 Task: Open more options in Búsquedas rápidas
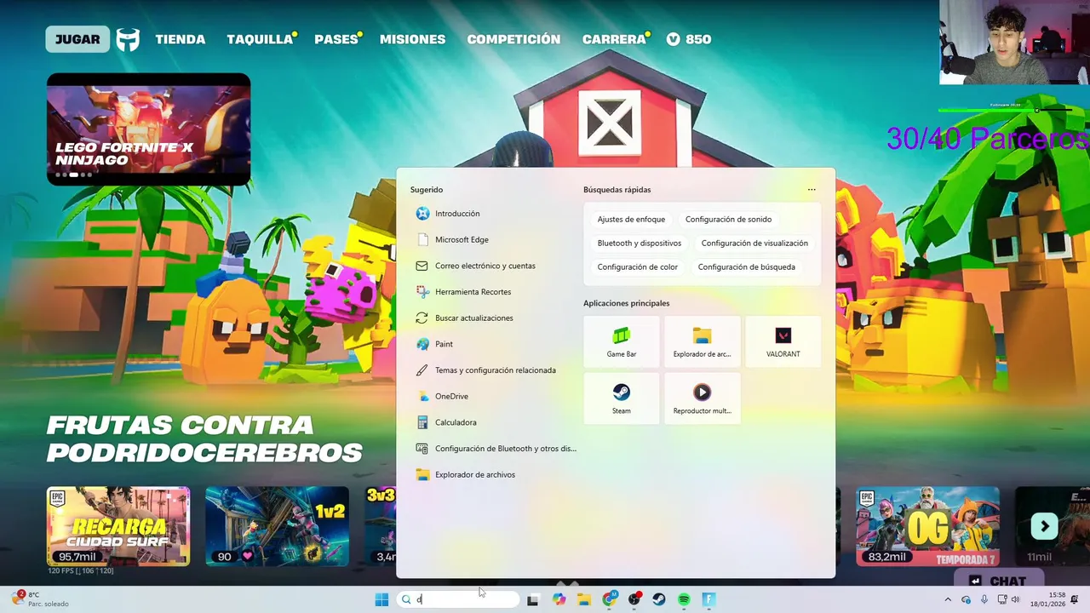tap(812, 190)
